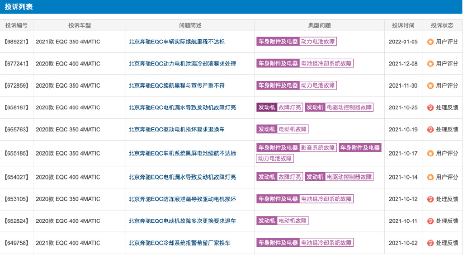Click 用户评分 status in row 655185

click(447, 153)
